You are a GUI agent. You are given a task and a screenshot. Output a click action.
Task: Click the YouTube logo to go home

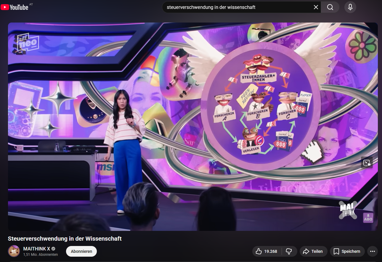[x=15, y=7]
